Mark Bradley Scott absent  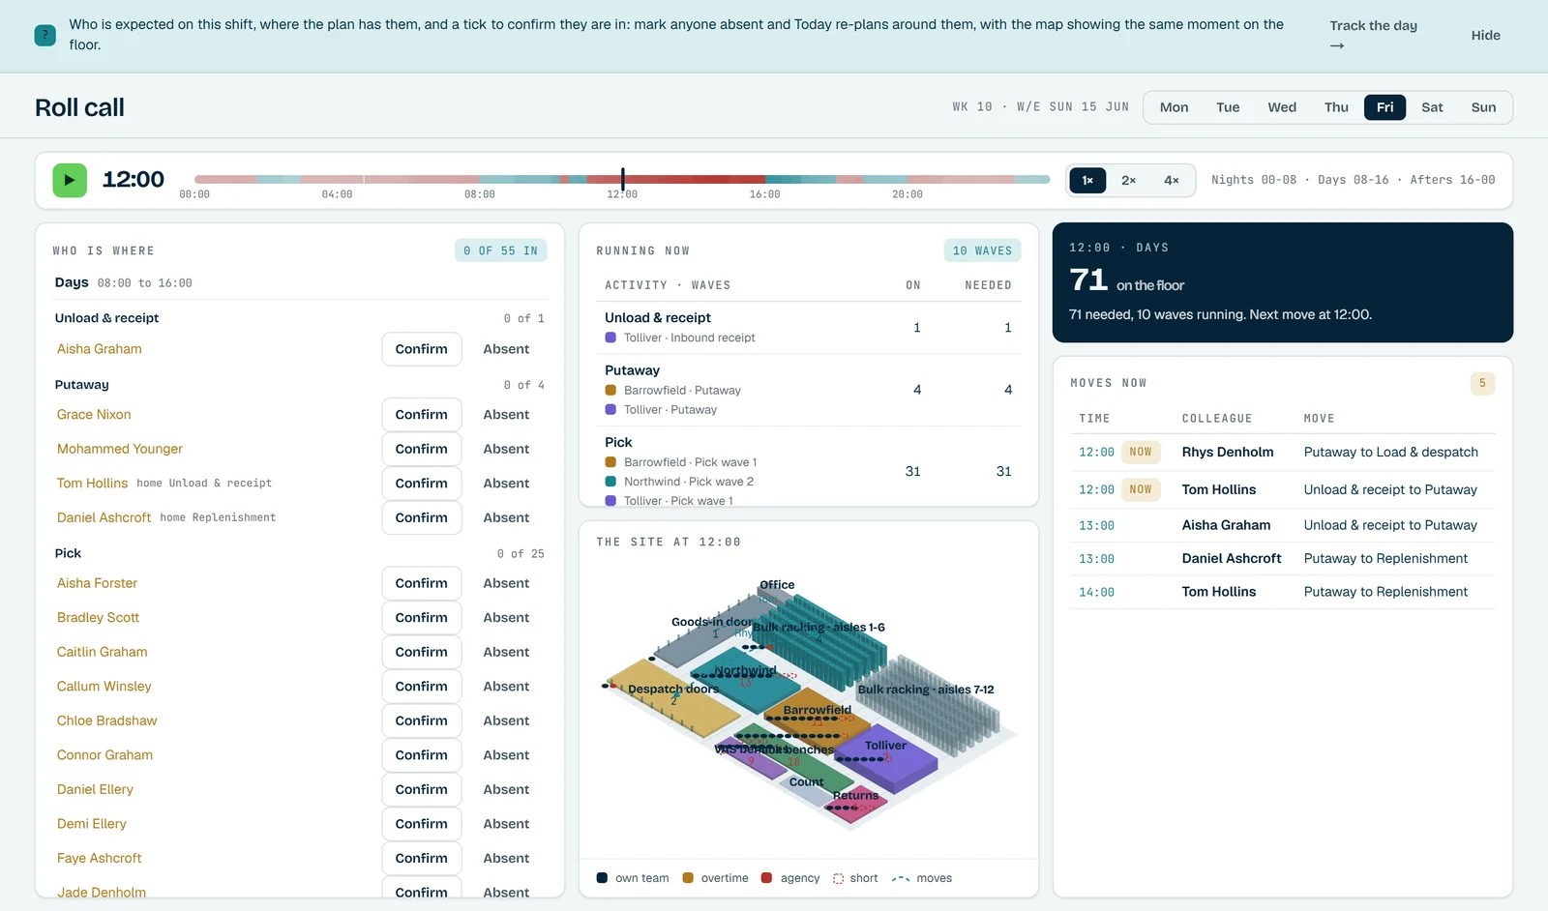(x=506, y=618)
